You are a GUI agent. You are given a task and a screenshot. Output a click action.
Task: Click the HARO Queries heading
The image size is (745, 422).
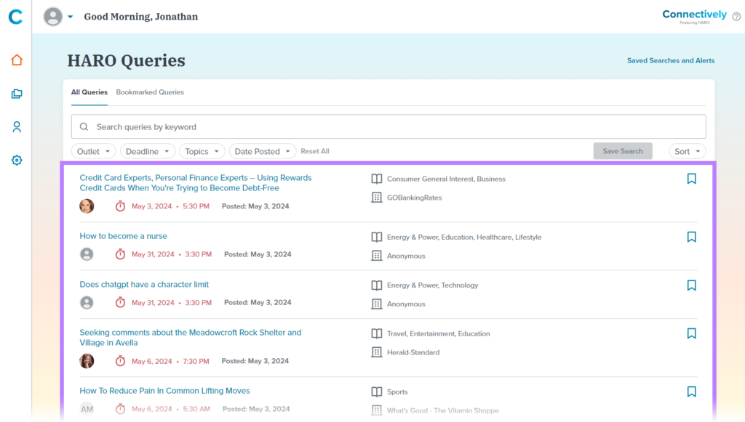click(x=127, y=61)
